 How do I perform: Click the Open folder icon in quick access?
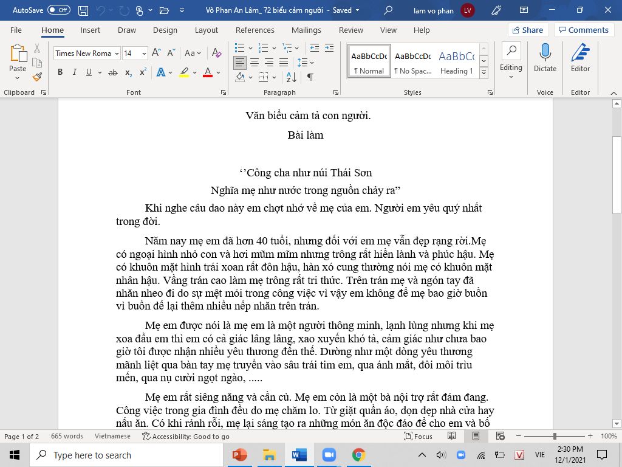[164, 10]
